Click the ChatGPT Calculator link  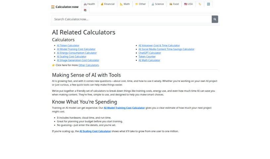pos(150,53)
